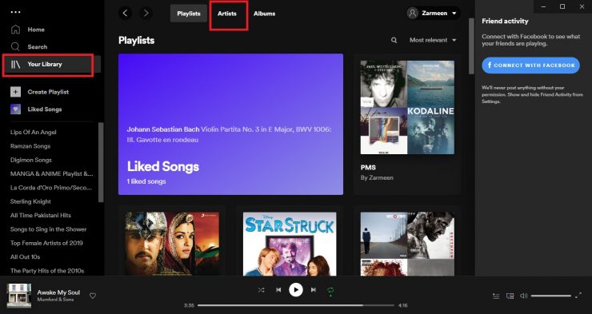Image resolution: width=592 pixels, height=314 pixels.
Task: Click the Create Playlist plus icon
Action: (15, 92)
